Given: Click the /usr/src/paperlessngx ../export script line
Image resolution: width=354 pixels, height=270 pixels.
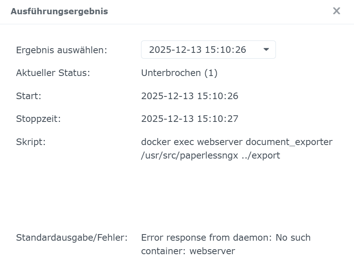Looking at the screenshot, I should [210, 156].
